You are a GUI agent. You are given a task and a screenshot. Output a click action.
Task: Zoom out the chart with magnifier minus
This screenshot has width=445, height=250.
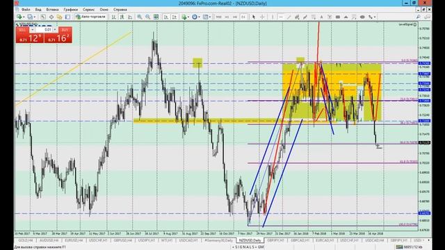coord(148,17)
